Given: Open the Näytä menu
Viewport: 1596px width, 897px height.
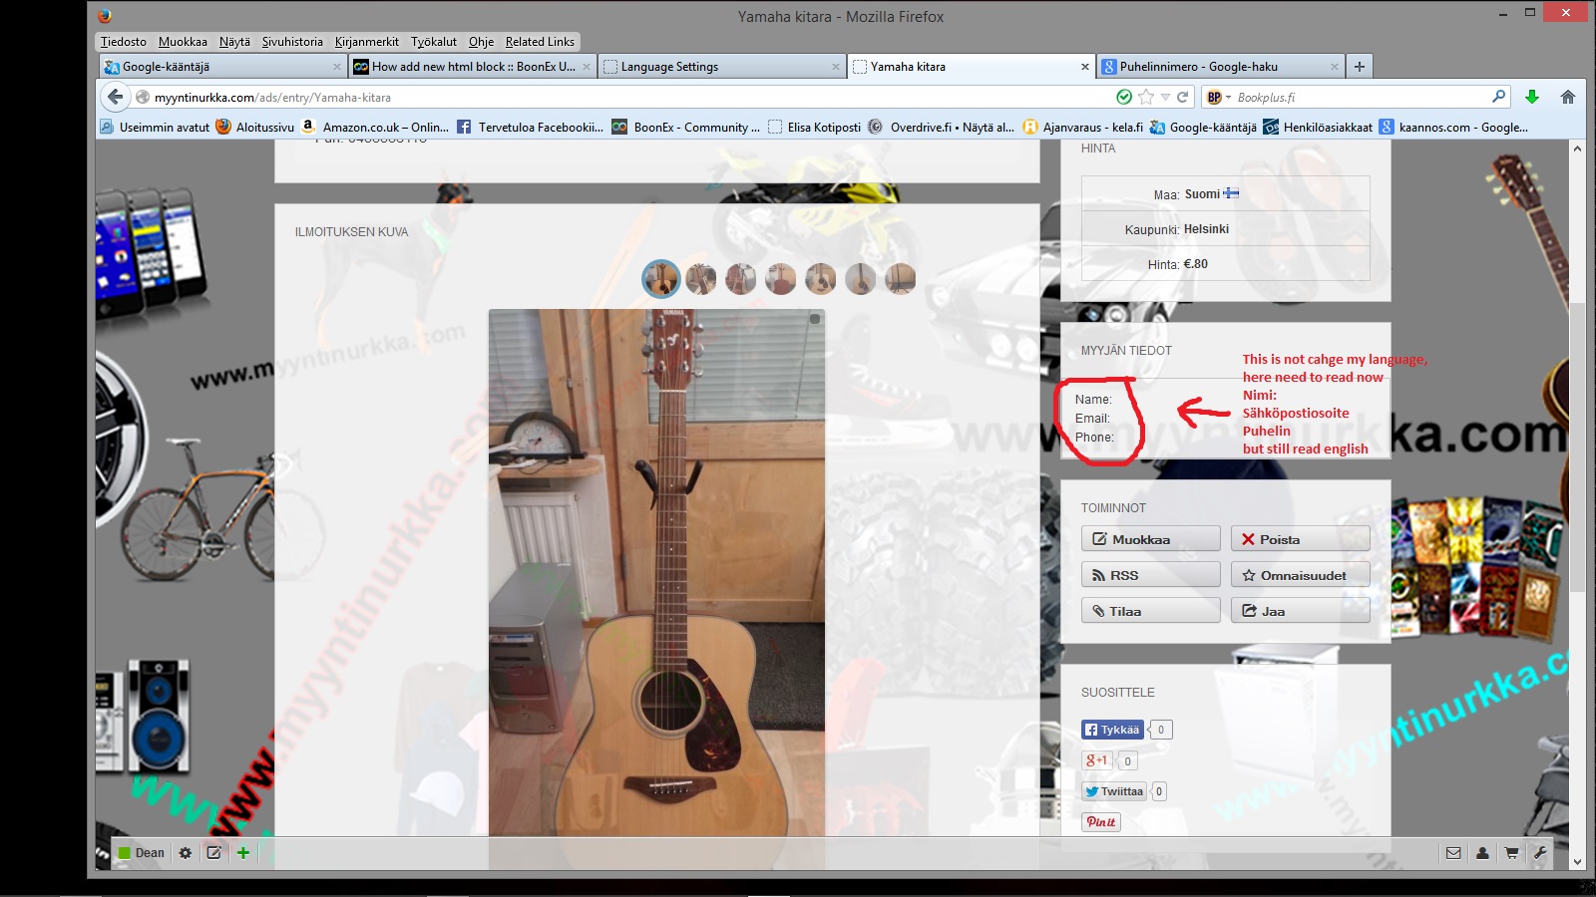Looking at the screenshot, I should (x=234, y=42).
